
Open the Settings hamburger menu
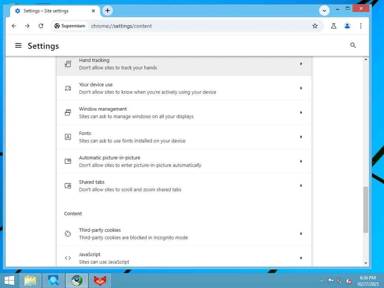click(18, 45)
